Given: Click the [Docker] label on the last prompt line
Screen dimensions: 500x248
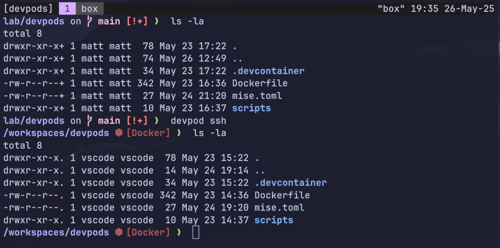Looking at the screenshot, I should tap(148, 233).
